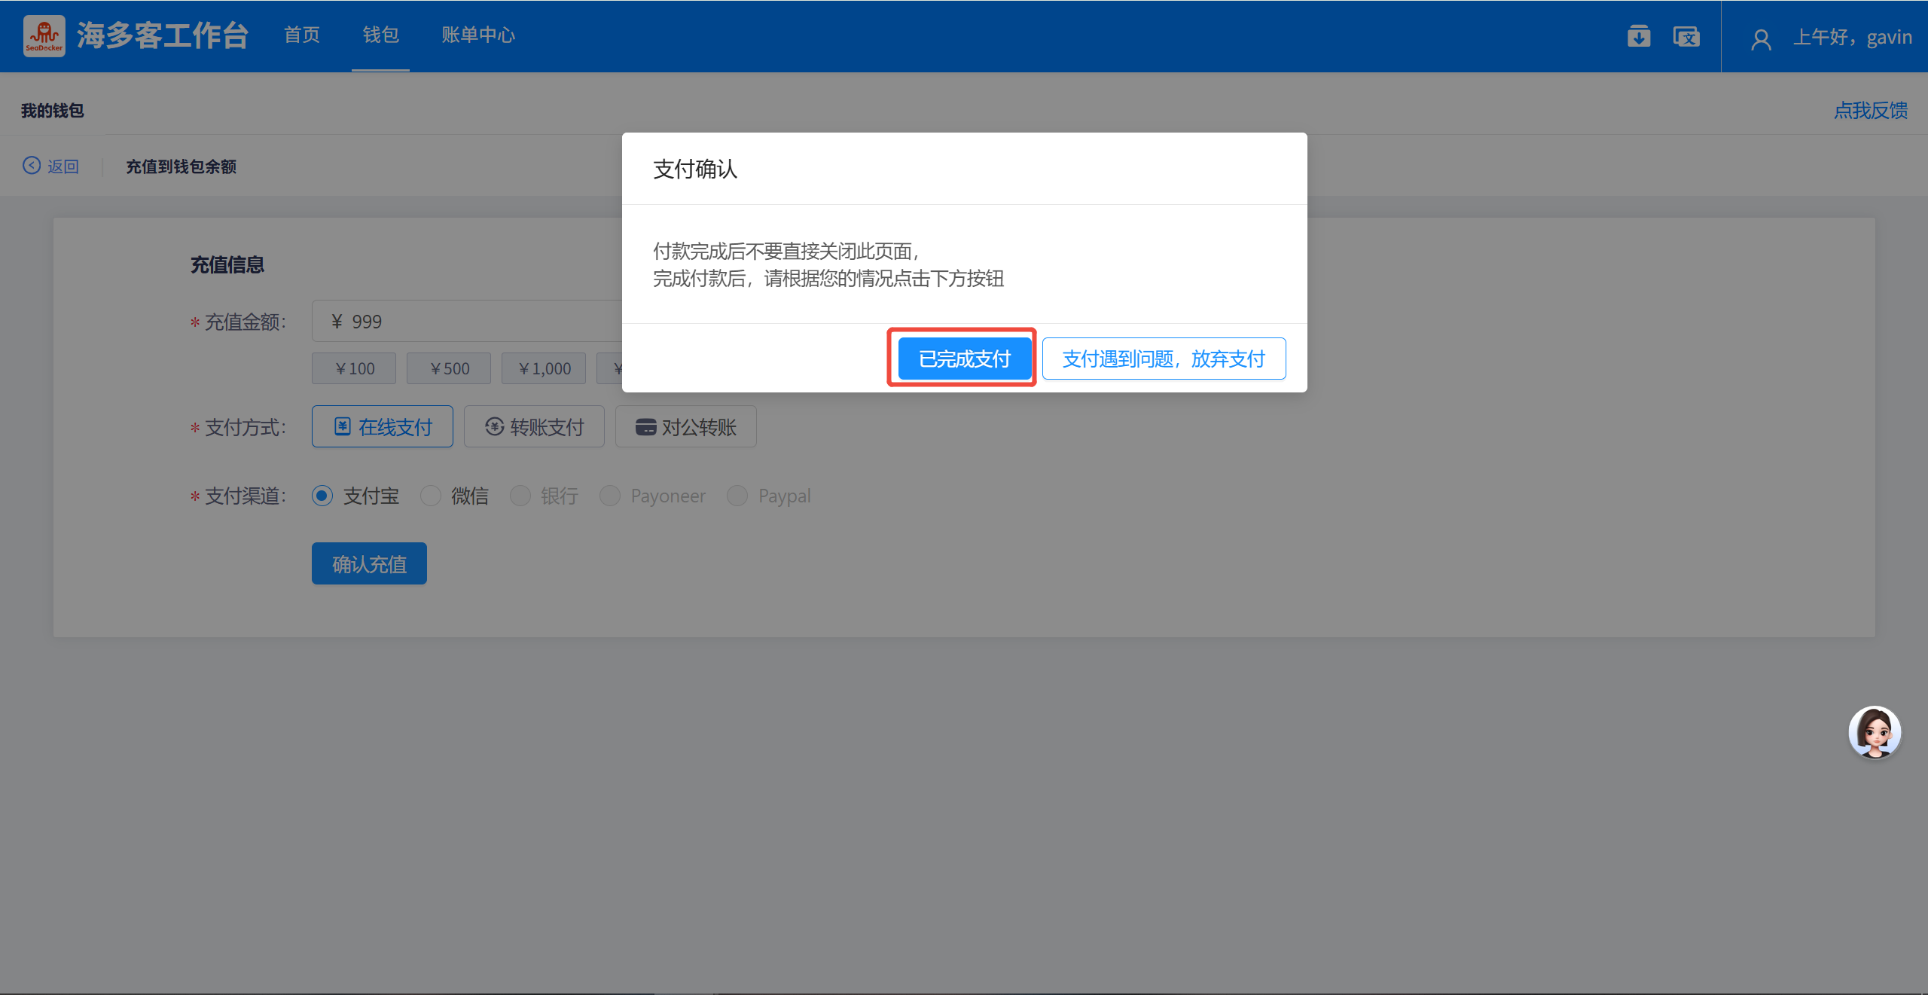Select 在线支付 payment method with icon
1928x995 pixels.
383,427
